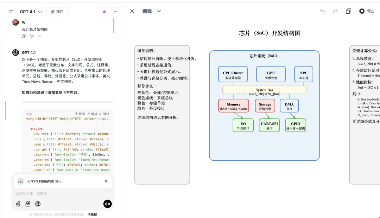The image size is (380, 218).
Task: Open the top-right ... options menu
Action: (115, 11)
